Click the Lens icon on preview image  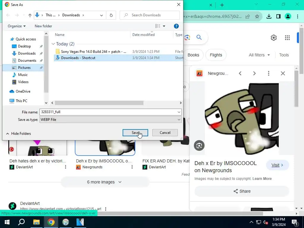pos(199,145)
